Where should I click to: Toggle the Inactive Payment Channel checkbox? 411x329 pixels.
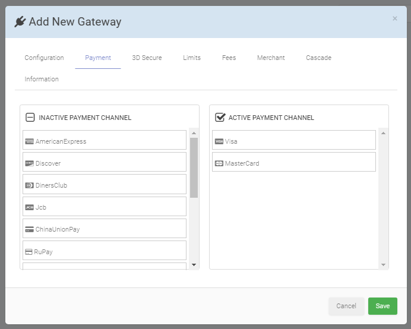(30, 118)
